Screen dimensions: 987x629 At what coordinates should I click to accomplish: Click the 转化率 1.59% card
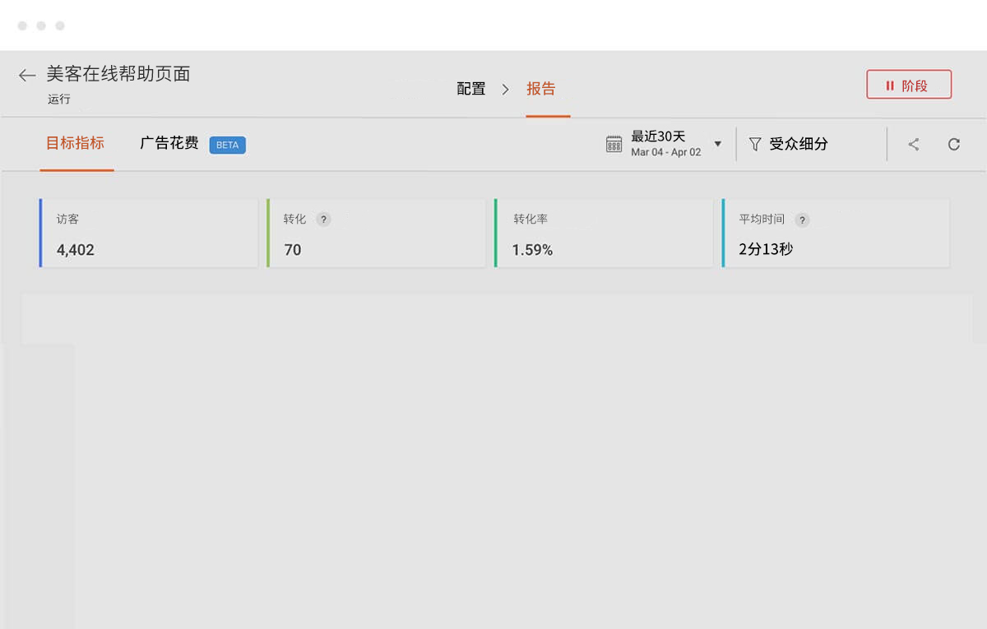coord(604,233)
